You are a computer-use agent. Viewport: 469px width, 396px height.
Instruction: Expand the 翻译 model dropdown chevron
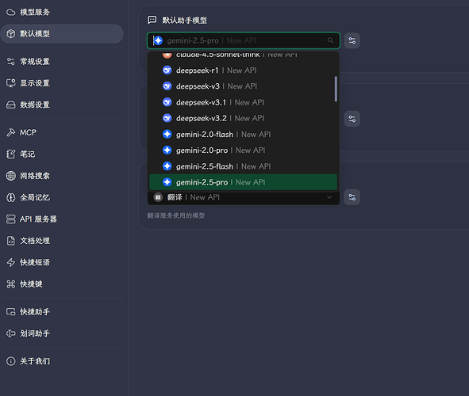[329, 197]
